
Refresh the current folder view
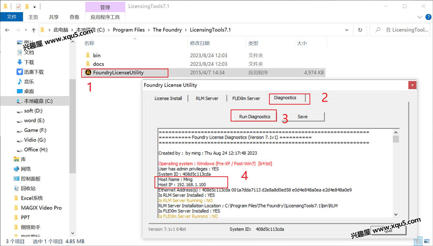click(360, 30)
